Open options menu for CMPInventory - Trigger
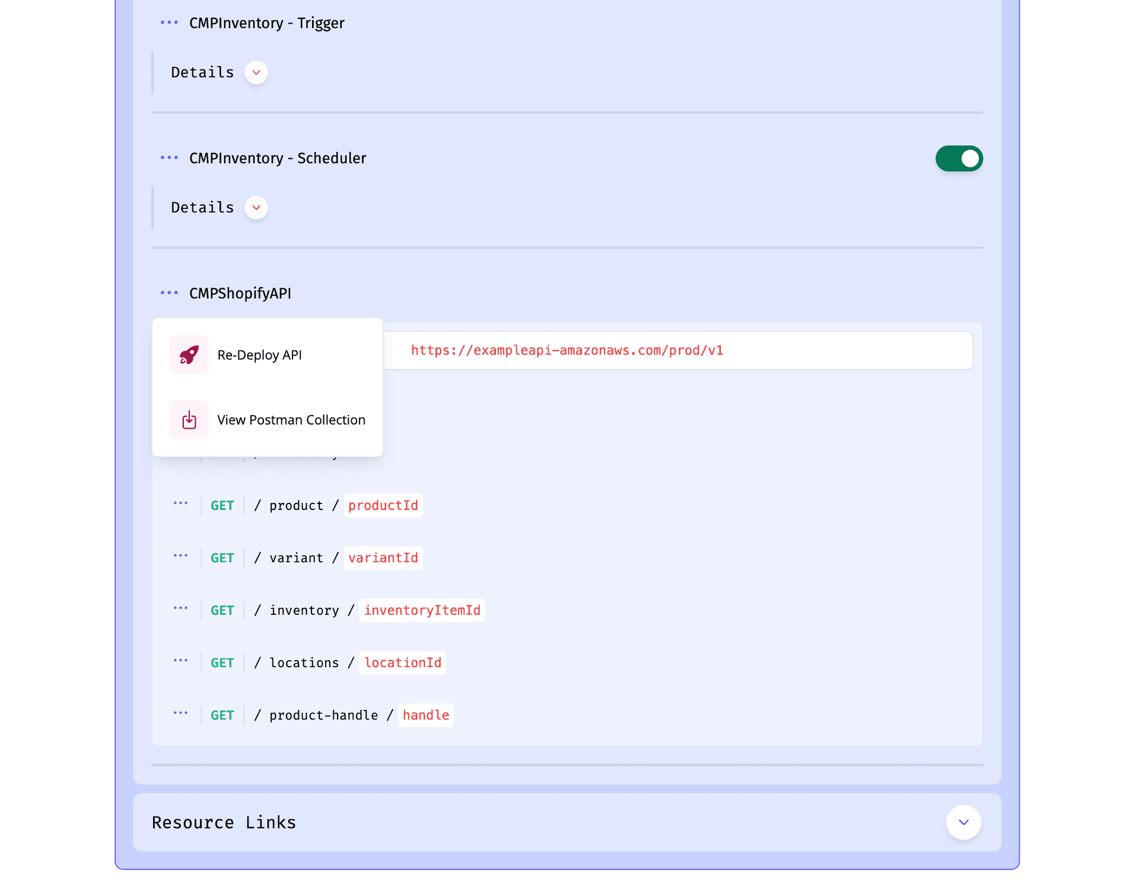1139x883 pixels. [x=169, y=23]
